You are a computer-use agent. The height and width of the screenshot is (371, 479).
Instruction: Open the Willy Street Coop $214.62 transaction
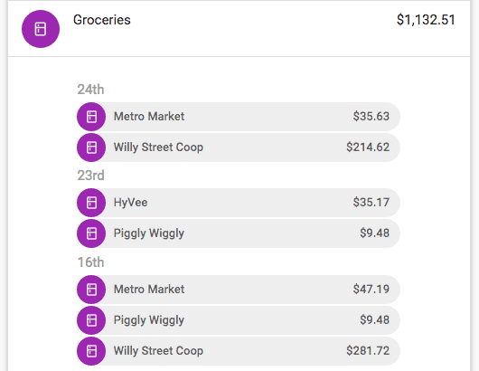(239, 147)
